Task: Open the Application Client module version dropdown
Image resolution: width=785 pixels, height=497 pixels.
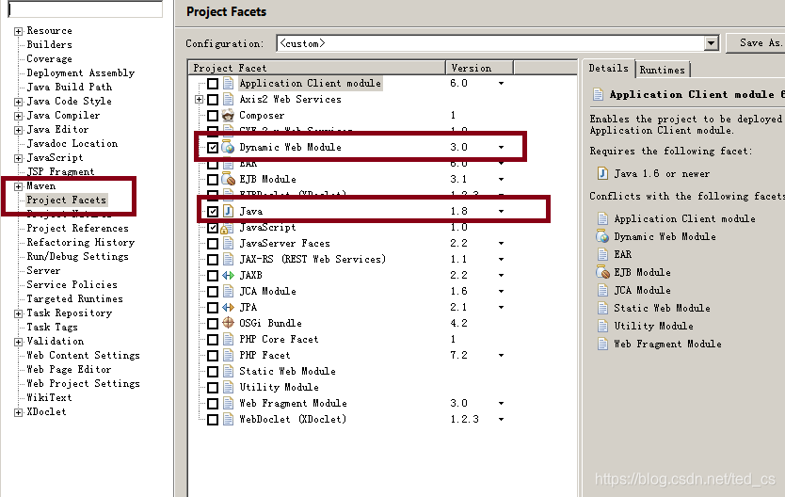Action: 501,84
